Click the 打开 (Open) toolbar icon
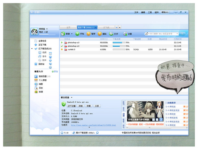Image resolution: width=198 pixels, height=148 pixels. click(x=111, y=34)
